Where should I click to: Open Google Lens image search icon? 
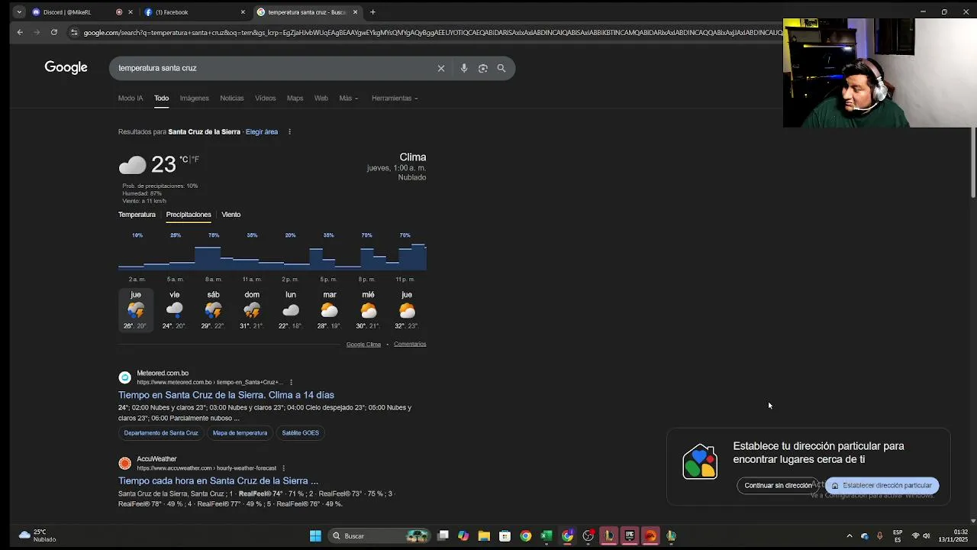482,68
